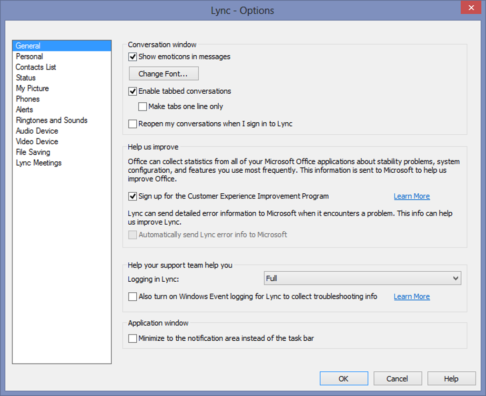This screenshot has width=486, height=396.
Task: Toggle Show emoticons in messages checkbox
Action: pos(133,57)
